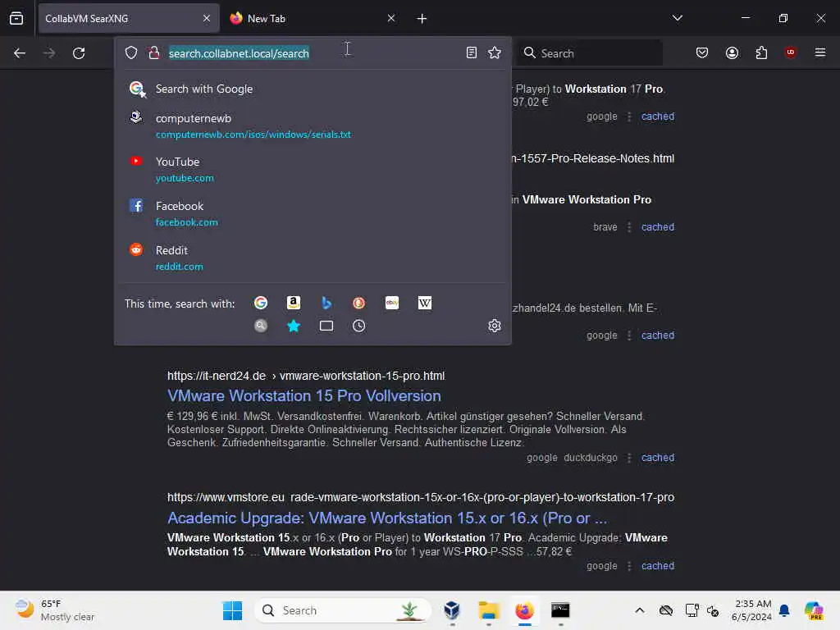Select YouTube suggestion
Screen dimensions: 840x630
pyautogui.click(x=313, y=169)
